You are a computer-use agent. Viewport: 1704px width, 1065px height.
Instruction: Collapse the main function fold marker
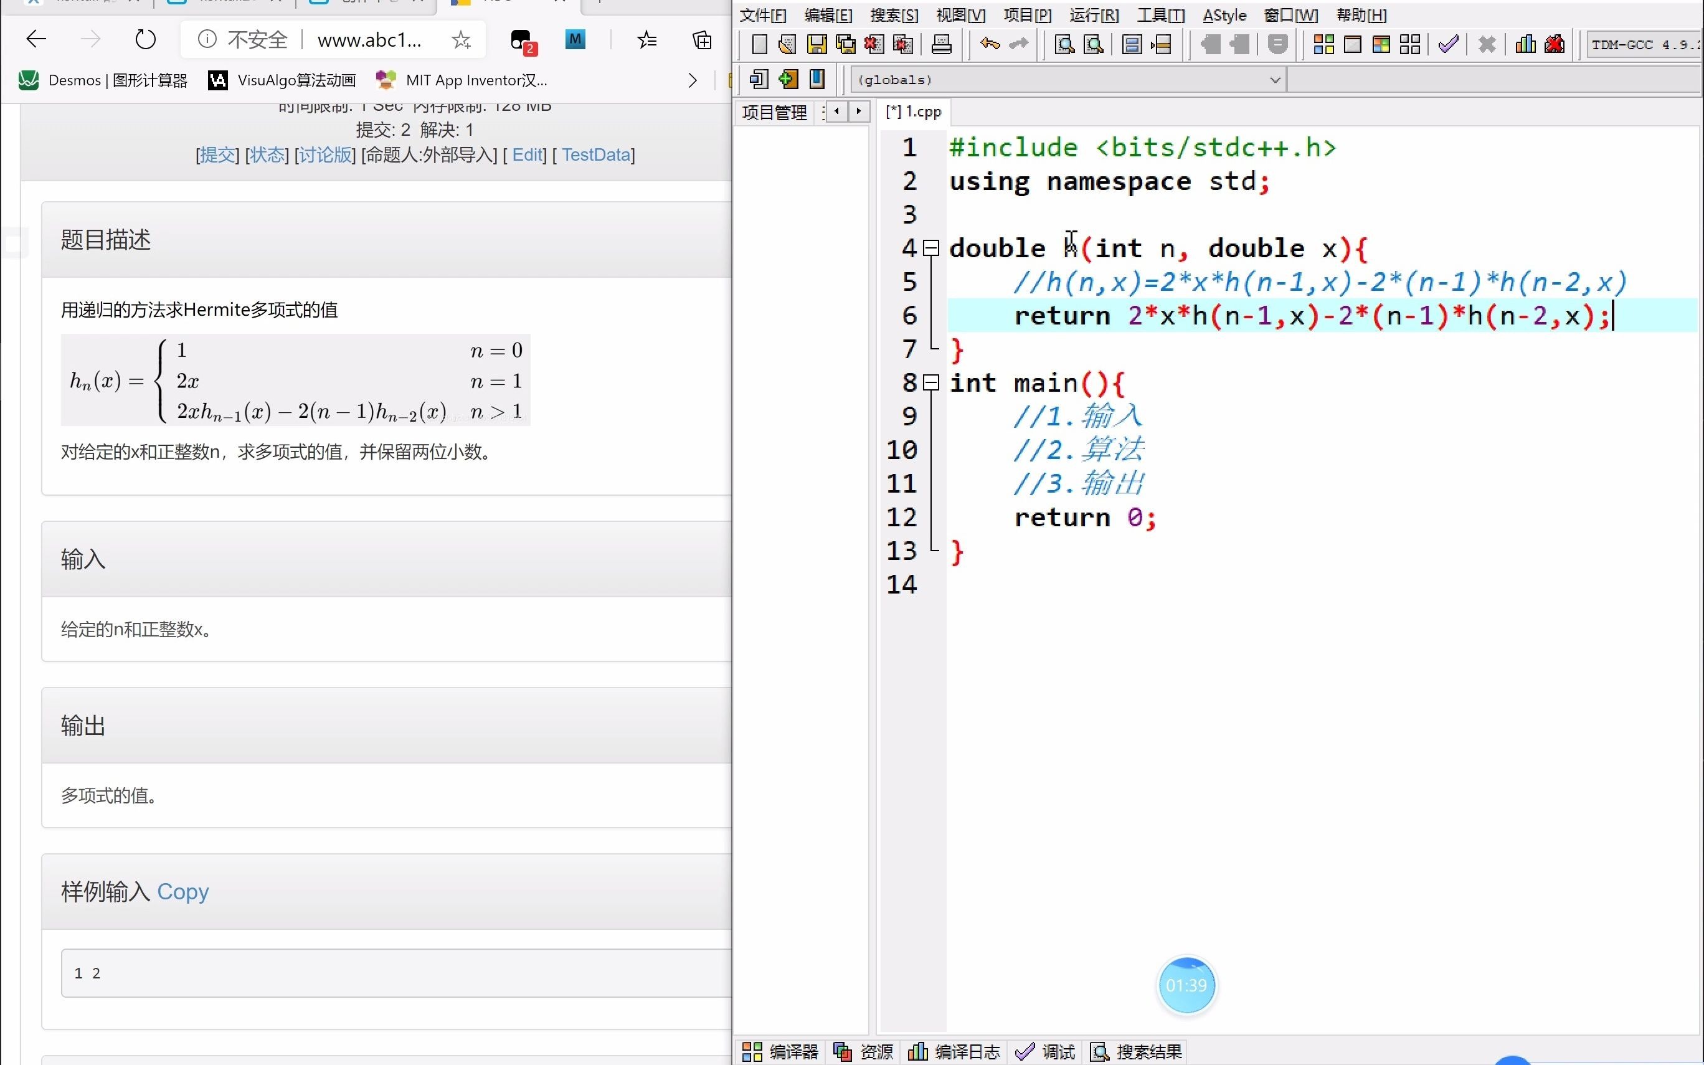pyautogui.click(x=931, y=382)
